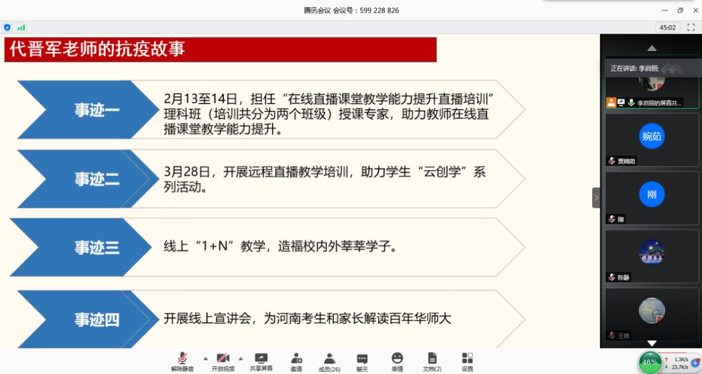Image resolution: width=702 pixels, height=374 pixels.
Task: Select participant 陈静's video tile
Action: point(652,255)
